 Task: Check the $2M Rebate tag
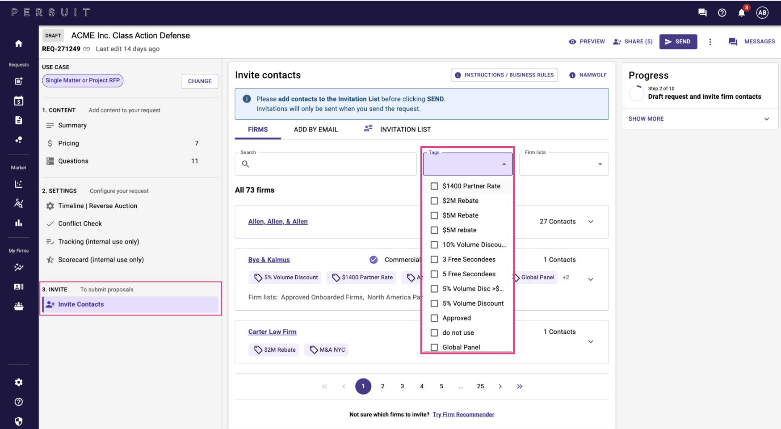pyautogui.click(x=434, y=201)
